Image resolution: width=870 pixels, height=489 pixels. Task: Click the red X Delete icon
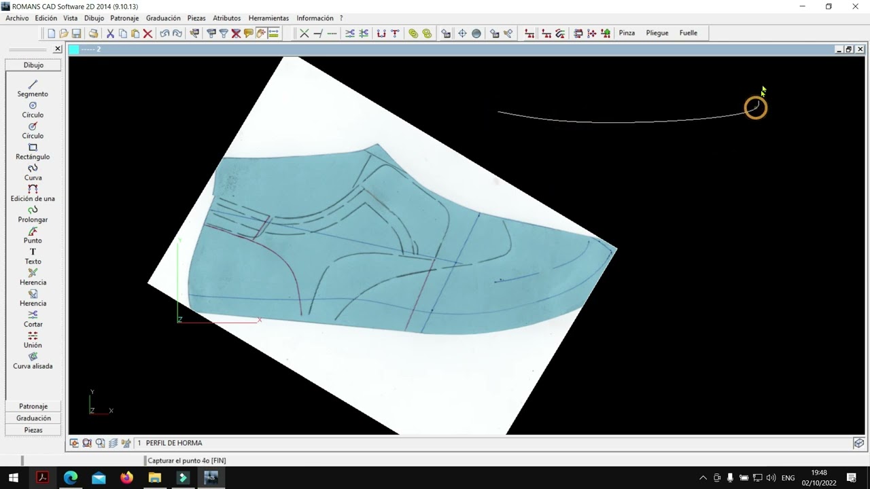pyautogui.click(x=147, y=33)
